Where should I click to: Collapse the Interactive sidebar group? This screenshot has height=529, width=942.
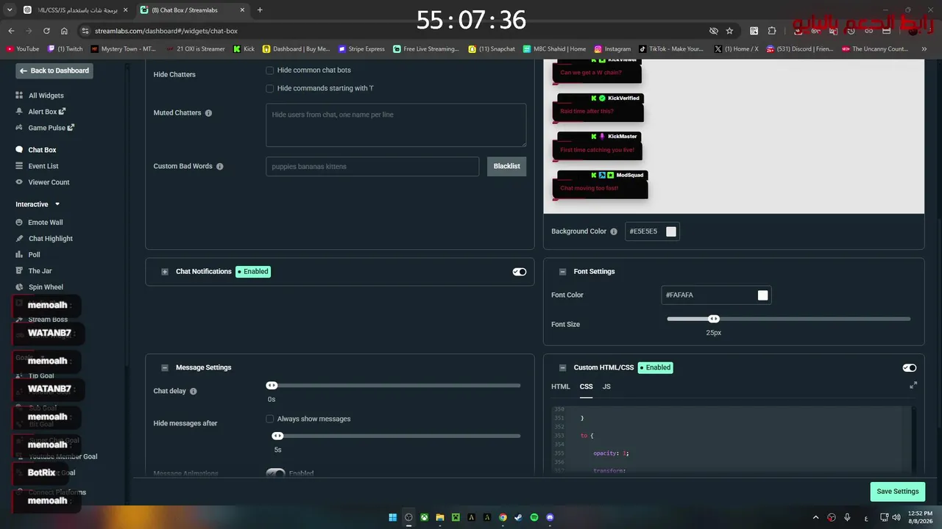point(57,204)
